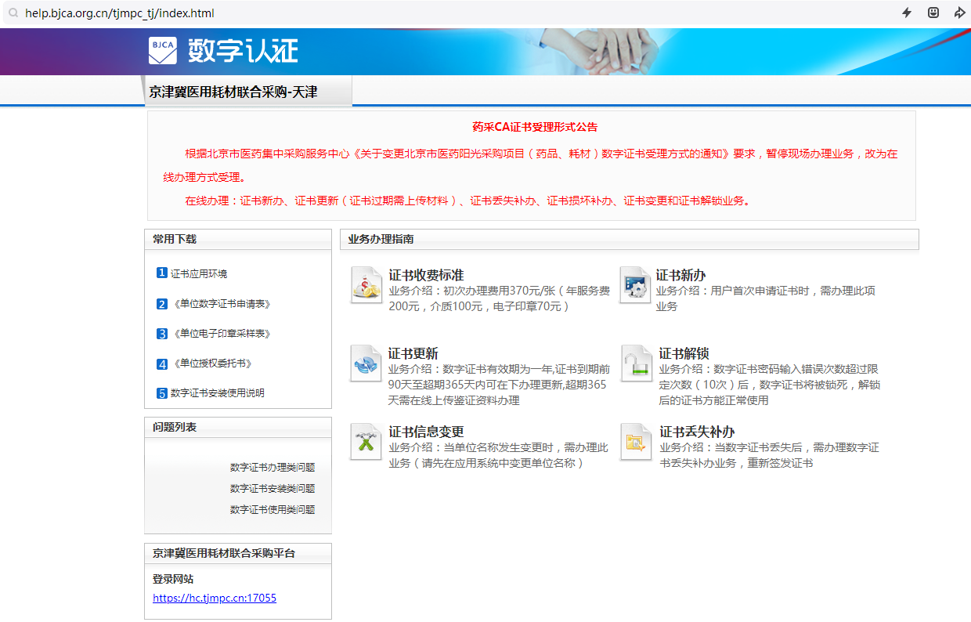This screenshot has width=971, height=622.
Task: Open 数字证书安装类问题 link
Action: [273, 489]
